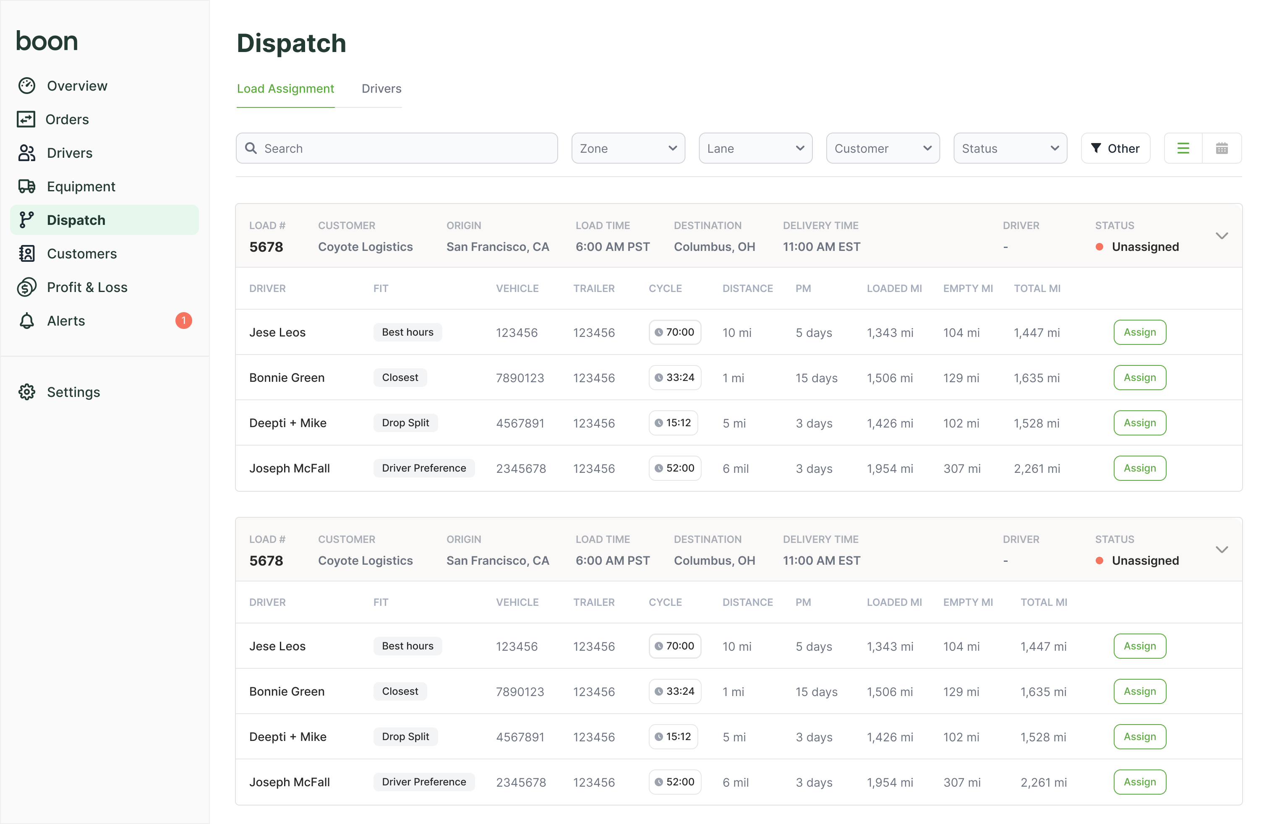Open Profit & Loss dollar icon
Viewport: 1269px width, 824px height.
(x=27, y=287)
